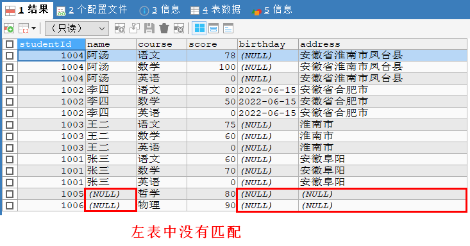The height and width of the screenshot is (246, 470).
Task: Click the colored icon on 5 信息 tab
Action: [x=256, y=12]
